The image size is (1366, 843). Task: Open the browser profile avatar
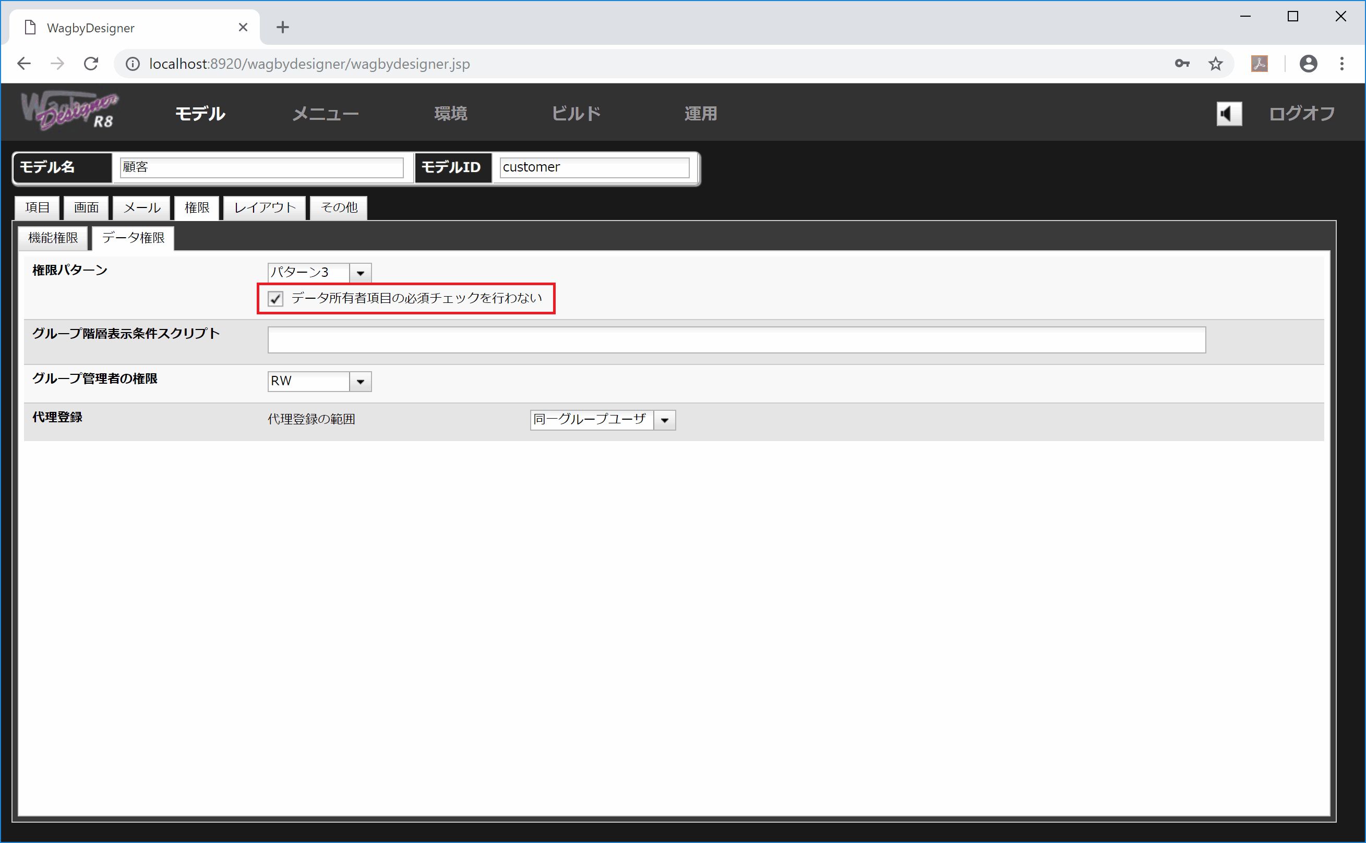tap(1308, 64)
